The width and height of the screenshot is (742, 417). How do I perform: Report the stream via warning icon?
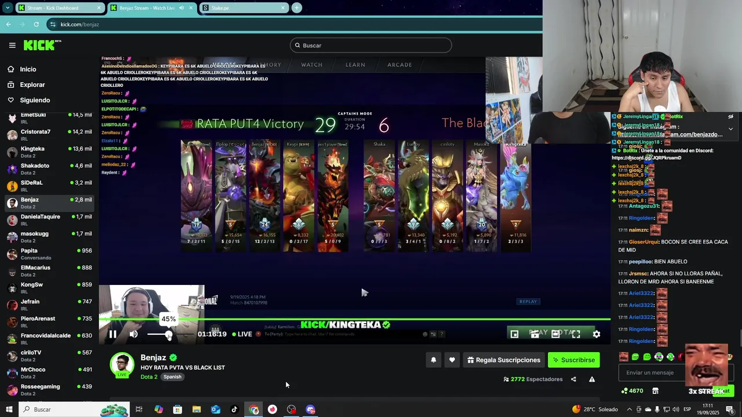click(592, 379)
